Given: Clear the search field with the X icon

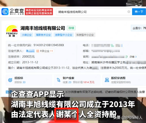Looking at the screenshot, I should [129, 12].
